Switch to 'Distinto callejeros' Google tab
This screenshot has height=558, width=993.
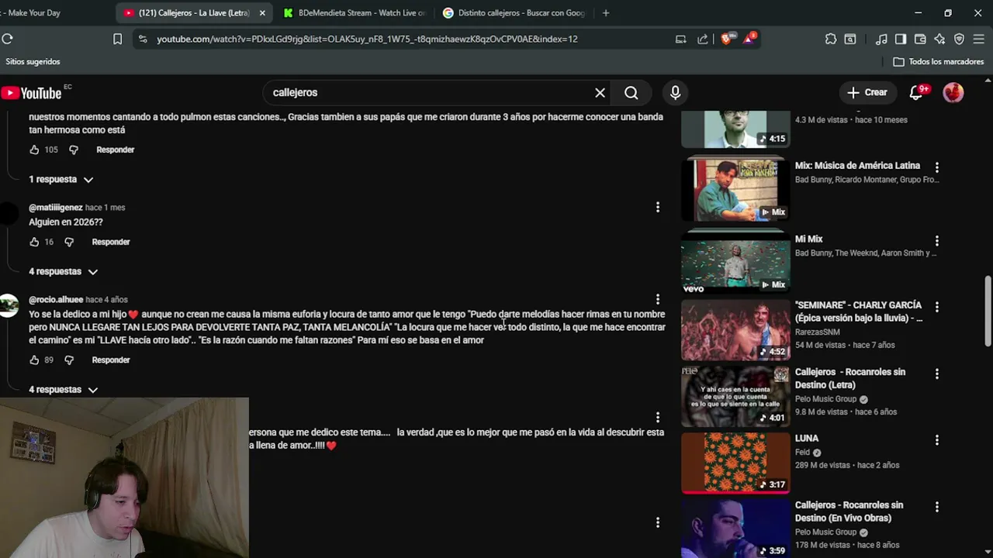[513, 12]
